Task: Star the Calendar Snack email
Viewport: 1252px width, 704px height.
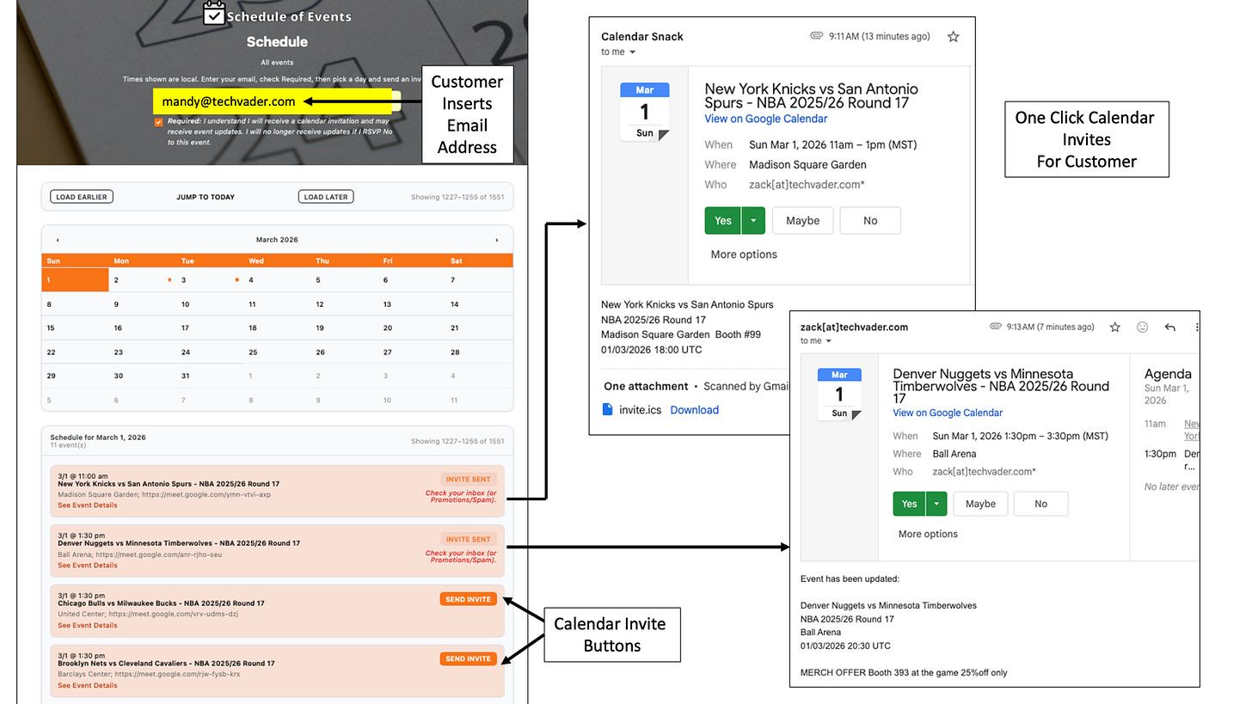Action: [x=953, y=37]
